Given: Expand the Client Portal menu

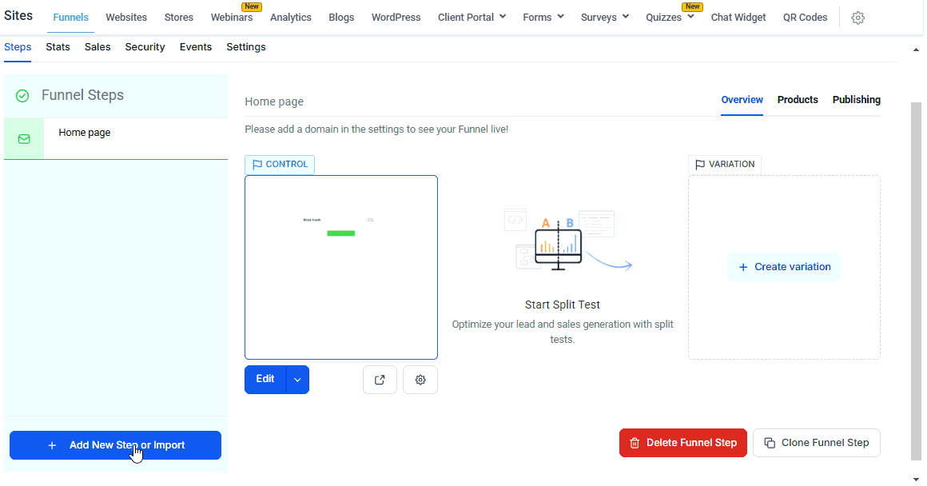Looking at the screenshot, I should click(x=471, y=17).
